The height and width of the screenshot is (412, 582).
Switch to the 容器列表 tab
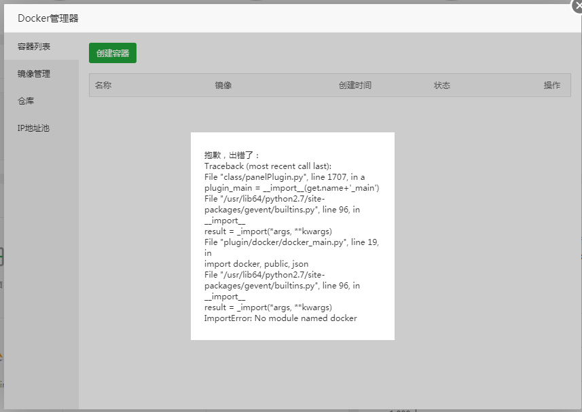(x=34, y=47)
